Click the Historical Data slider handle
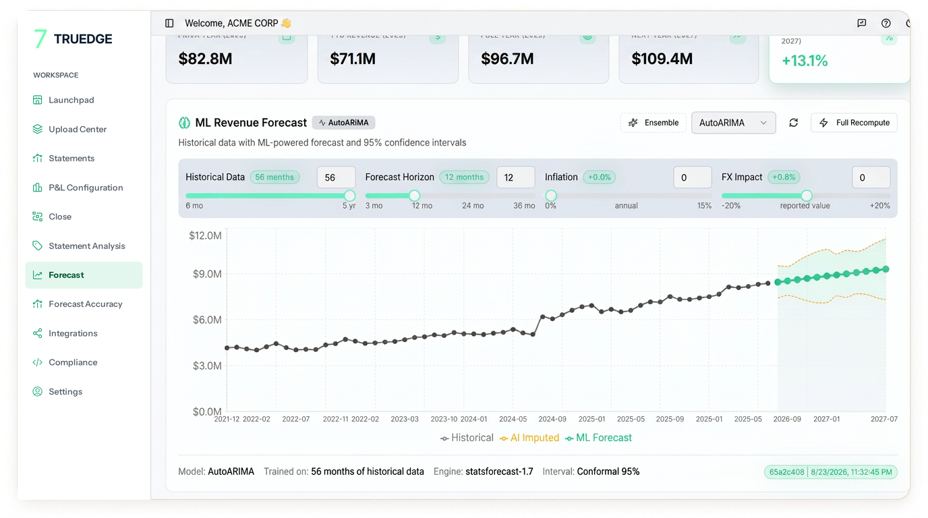This screenshot has width=928, height=518. click(x=349, y=196)
